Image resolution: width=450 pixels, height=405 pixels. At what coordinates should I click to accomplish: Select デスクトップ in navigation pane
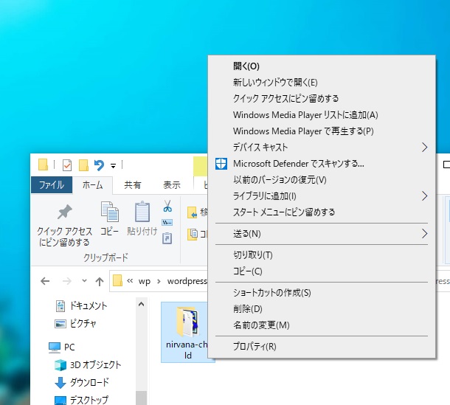pos(81,400)
